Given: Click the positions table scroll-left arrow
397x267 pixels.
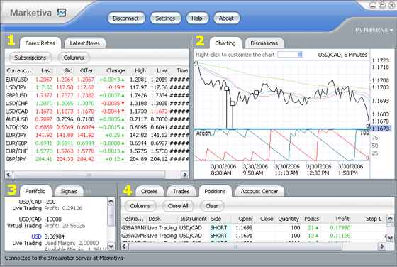Looking at the screenshot, I should point(124,246).
